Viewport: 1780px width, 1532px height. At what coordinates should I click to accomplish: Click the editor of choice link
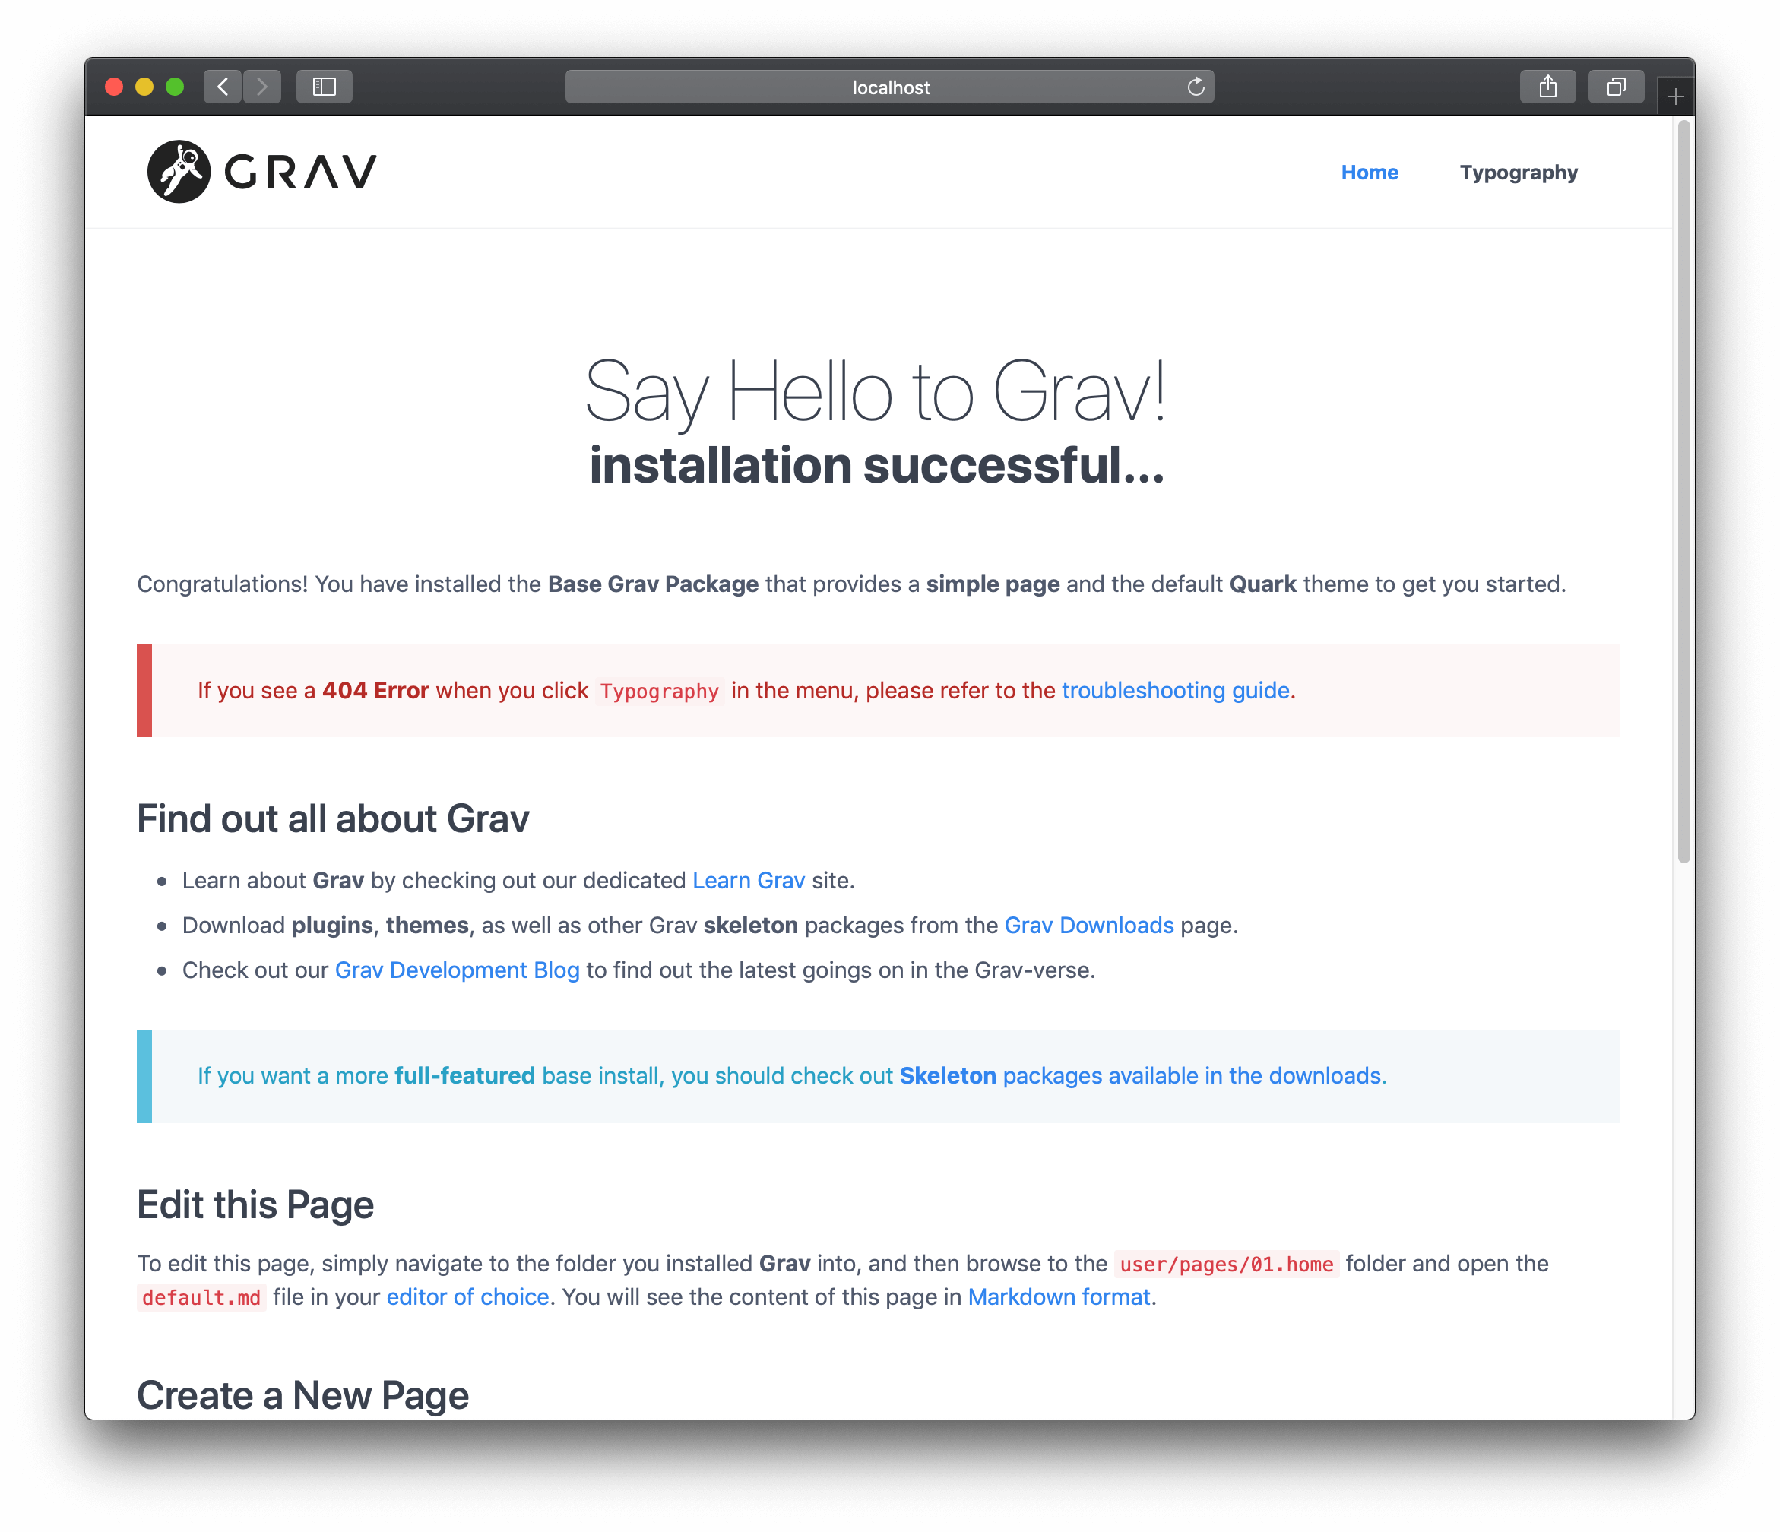pos(466,1296)
